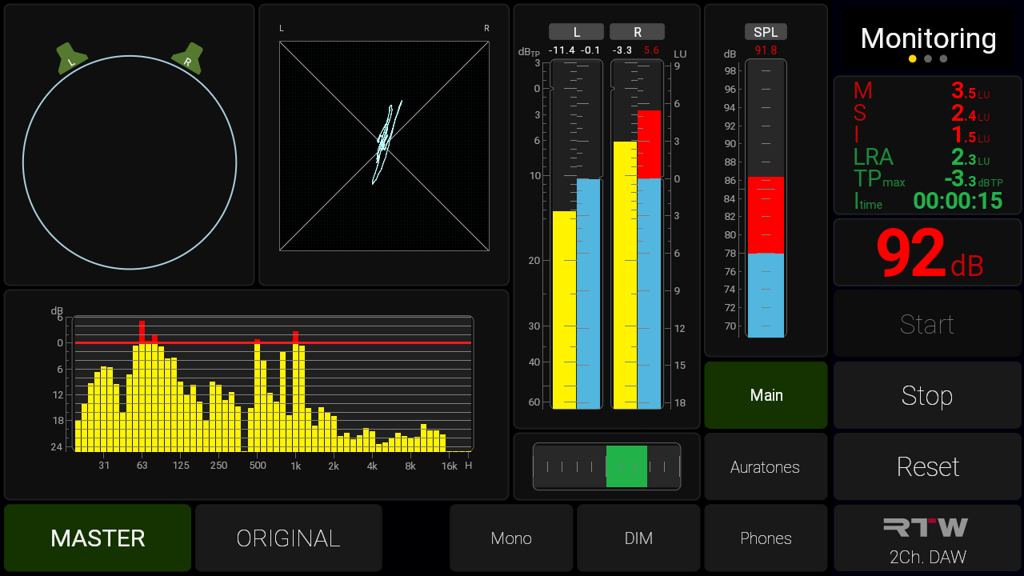Select the third page dot under Monitoring
Viewport: 1024px width, 576px height.
943,58
